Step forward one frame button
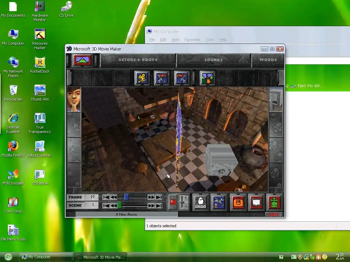Viewport: 350px width, 262px height. [151, 197]
